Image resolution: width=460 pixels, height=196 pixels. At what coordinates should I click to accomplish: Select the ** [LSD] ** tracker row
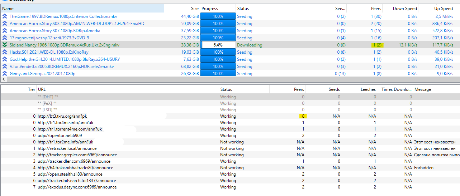229,110
